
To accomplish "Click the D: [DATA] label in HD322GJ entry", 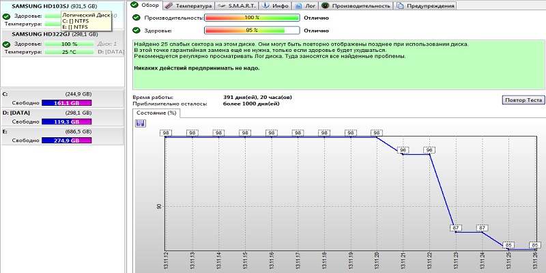I will coord(111,52).
